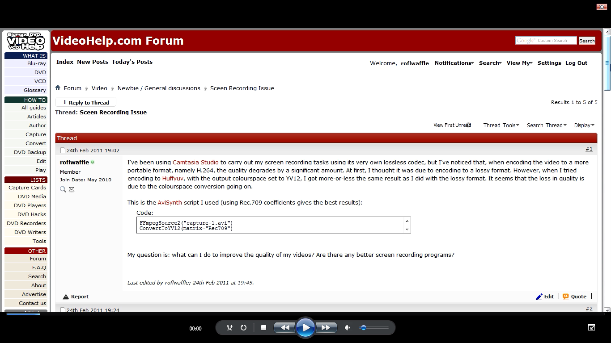The width and height of the screenshot is (611, 343).
Task: Open New Posts
Action: pyautogui.click(x=93, y=62)
